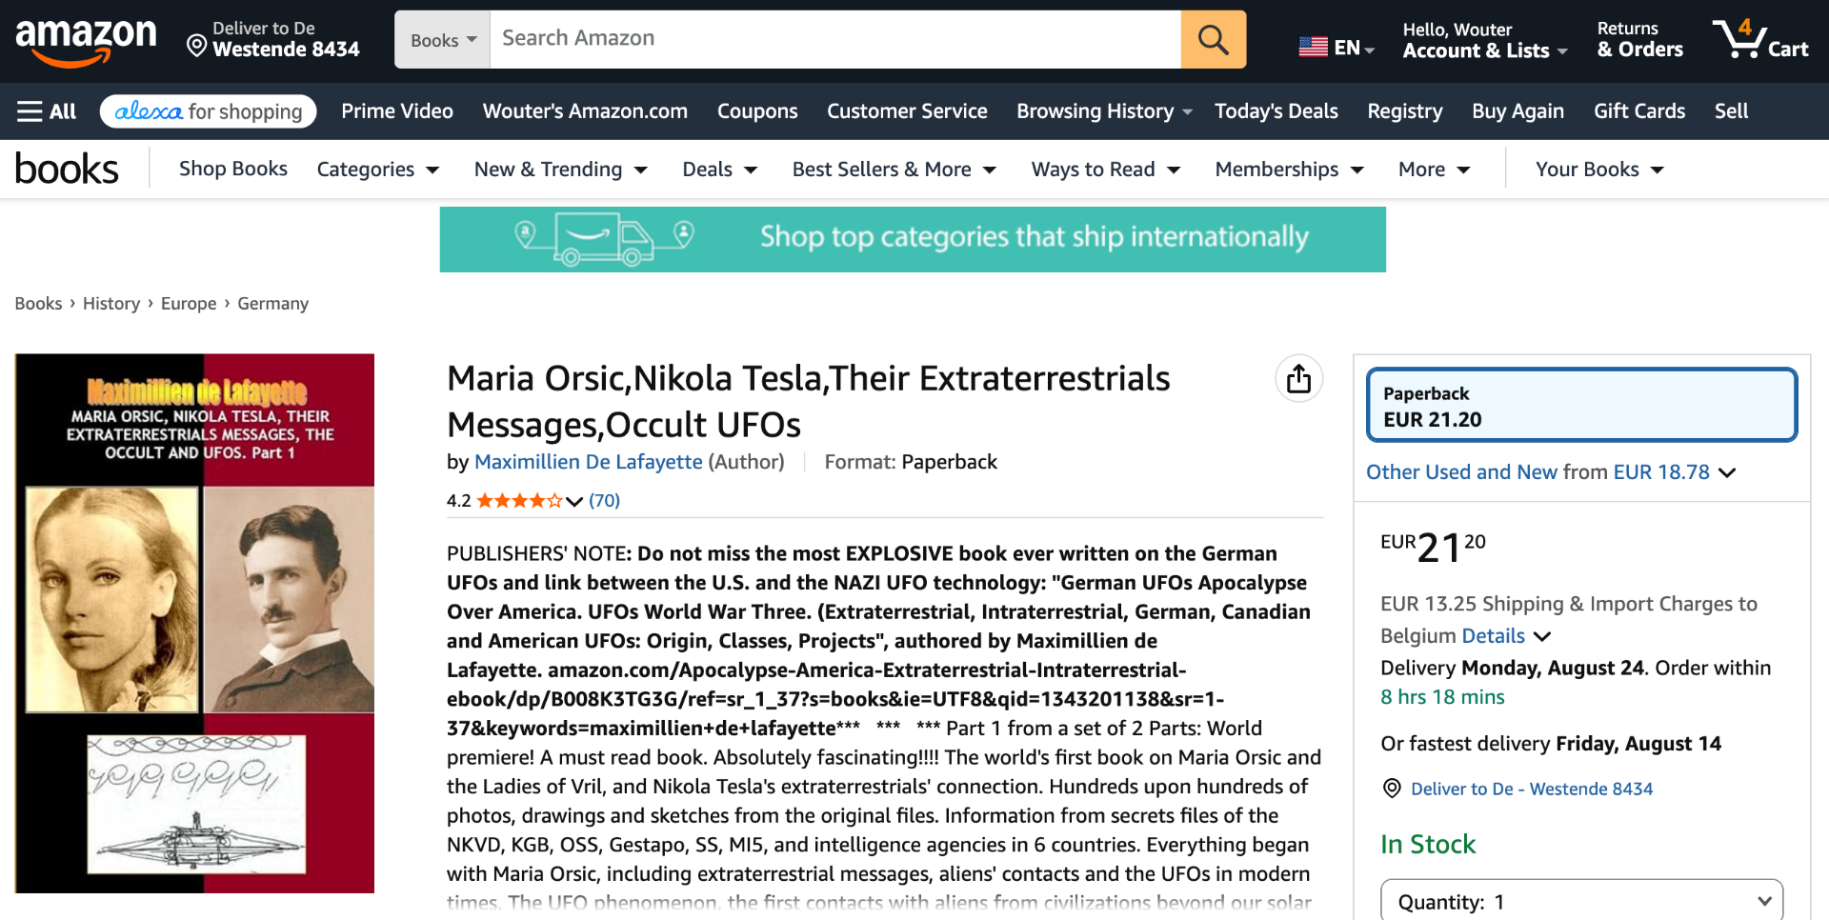
Task: Open Wouter's Amazon.com
Action: pyautogui.click(x=585, y=111)
